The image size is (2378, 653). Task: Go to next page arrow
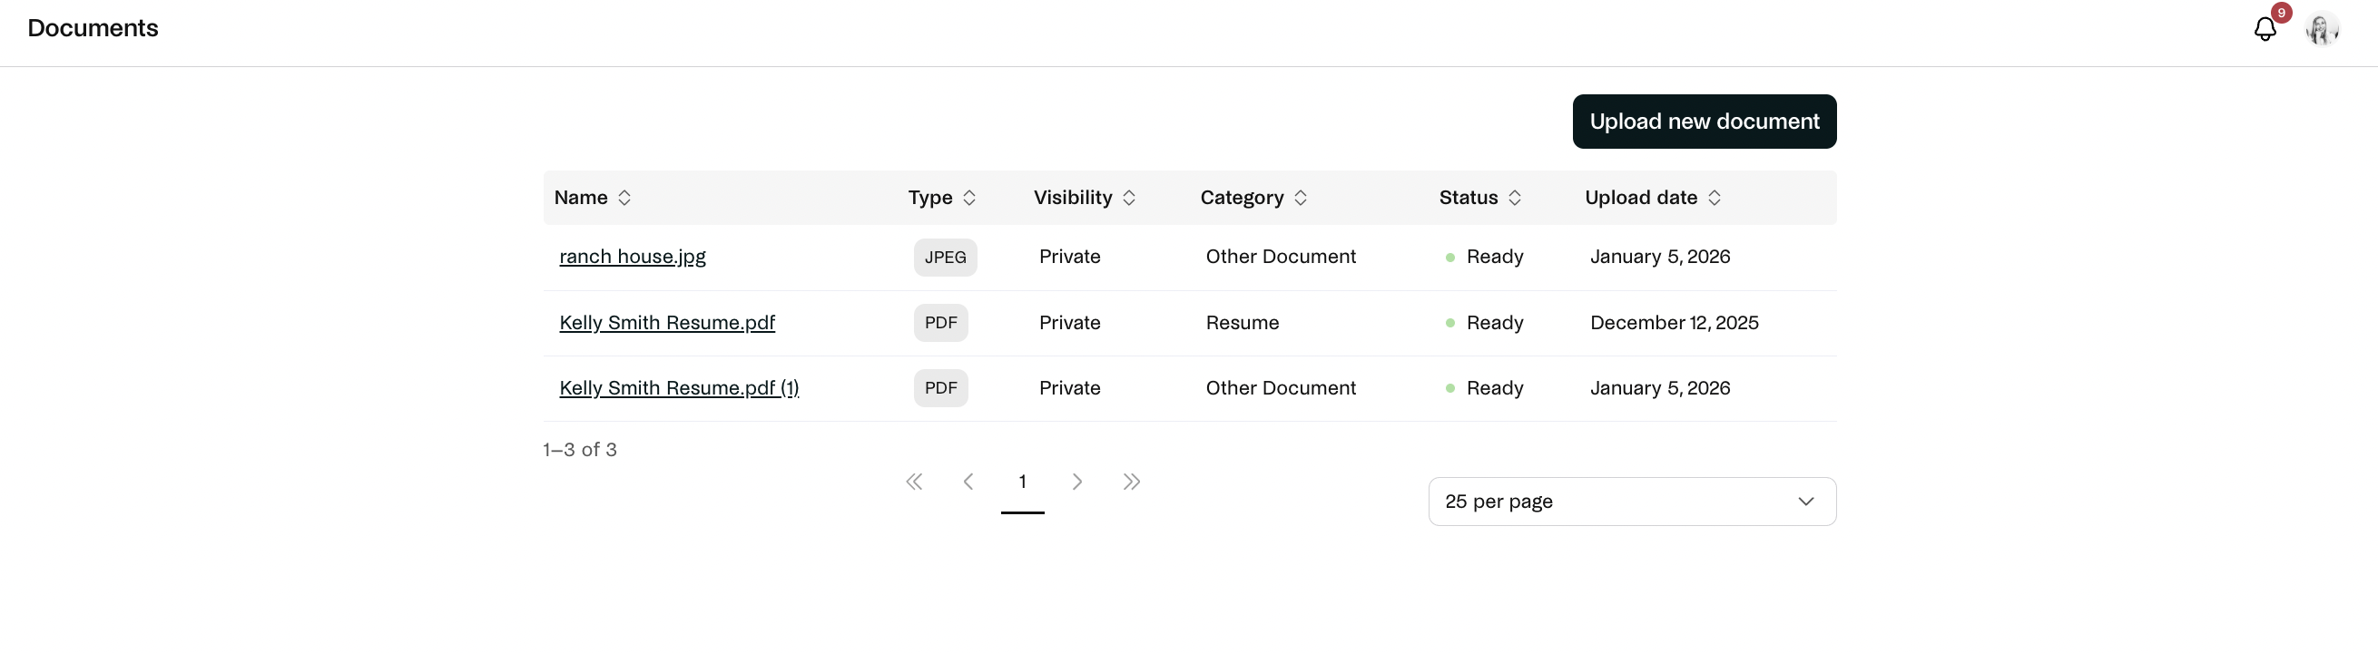tap(1077, 482)
